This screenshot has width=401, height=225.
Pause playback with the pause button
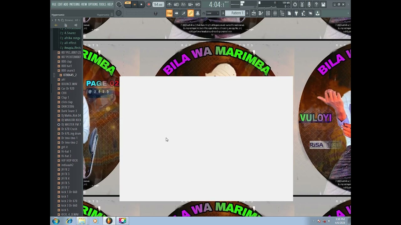[x=135, y=4]
